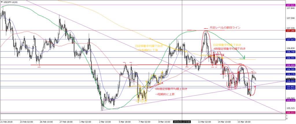The image size is (296, 124).
Task: Select the 106.404 price label
Action: click(x=291, y=65)
